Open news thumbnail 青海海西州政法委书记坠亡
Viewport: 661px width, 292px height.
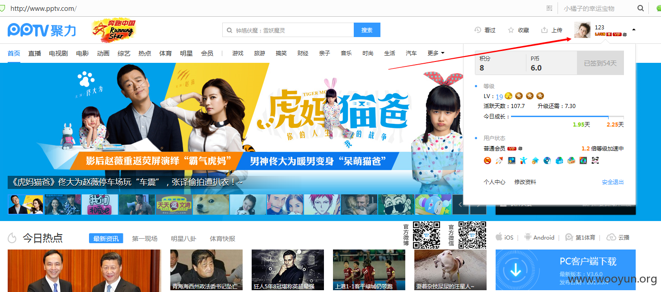(x=206, y=270)
